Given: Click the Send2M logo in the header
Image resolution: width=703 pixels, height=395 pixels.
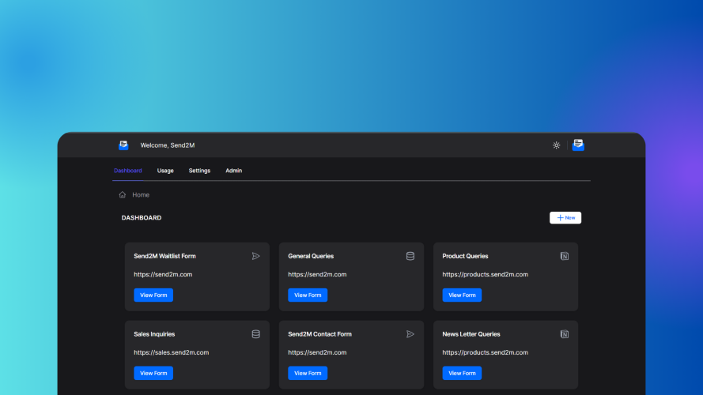Looking at the screenshot, I should pos(123,145).
